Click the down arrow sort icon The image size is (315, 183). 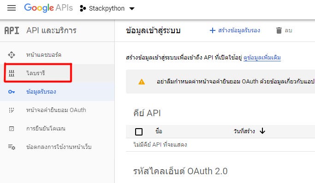262,131
